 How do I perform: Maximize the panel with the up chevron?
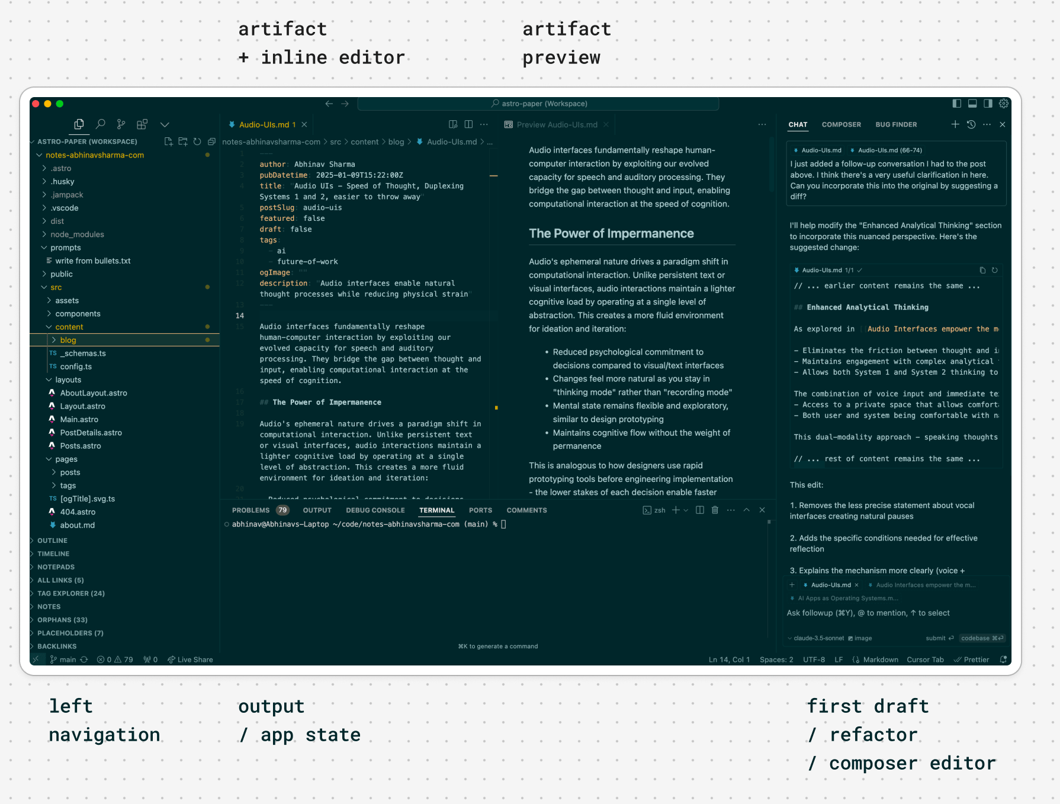pyautogui.click(x=746, y=510)
